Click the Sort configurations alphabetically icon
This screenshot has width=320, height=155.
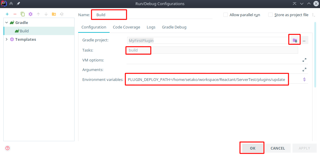[62, 14]
